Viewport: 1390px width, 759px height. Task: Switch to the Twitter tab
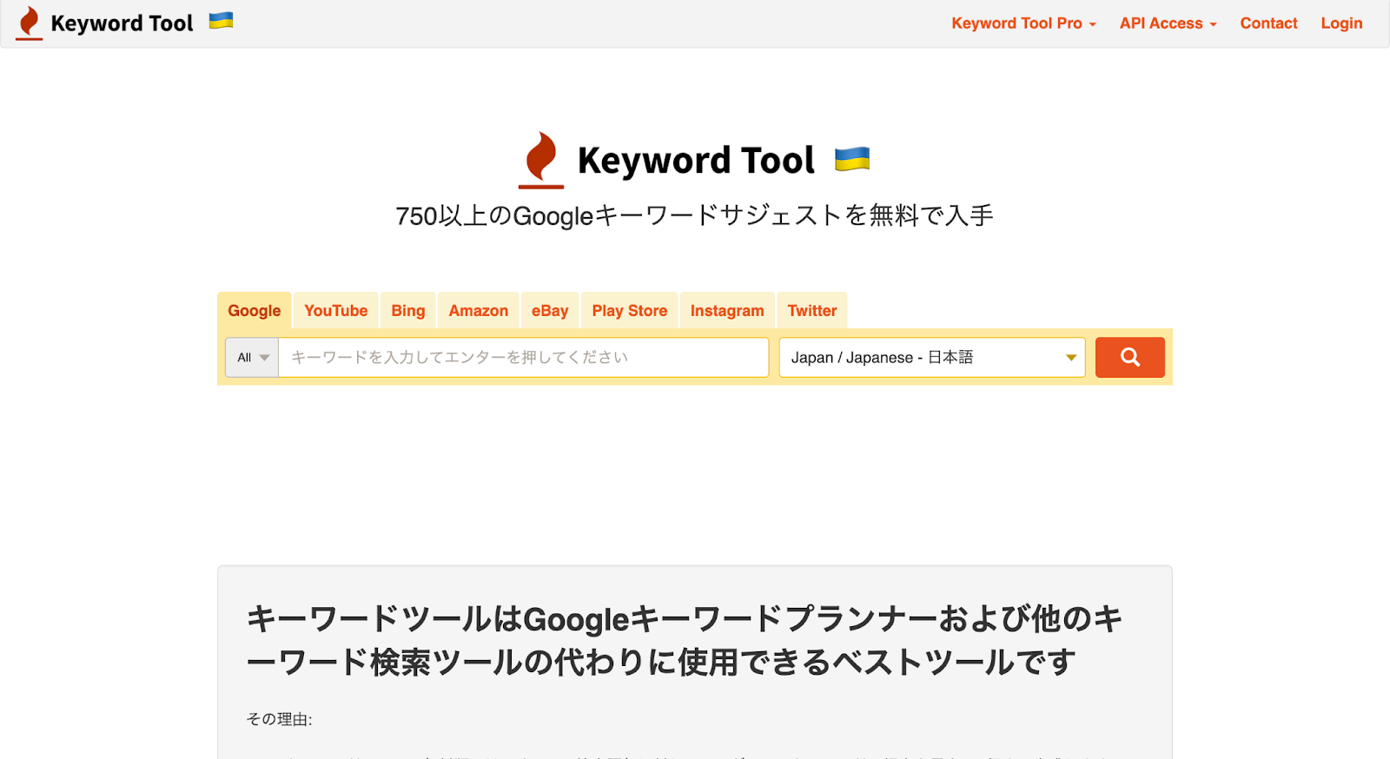tap(812, 311)
